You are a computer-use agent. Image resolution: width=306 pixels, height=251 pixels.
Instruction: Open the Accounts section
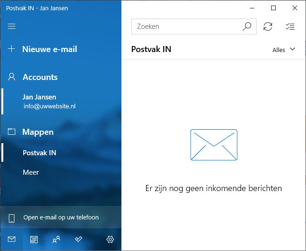[40, 77]
